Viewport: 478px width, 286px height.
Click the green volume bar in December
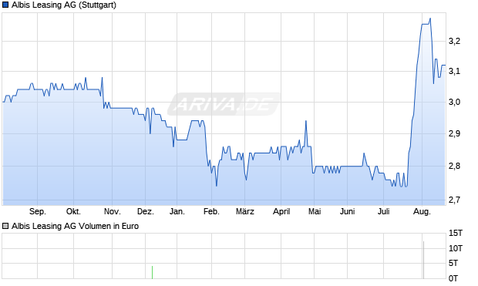point(152,272)
